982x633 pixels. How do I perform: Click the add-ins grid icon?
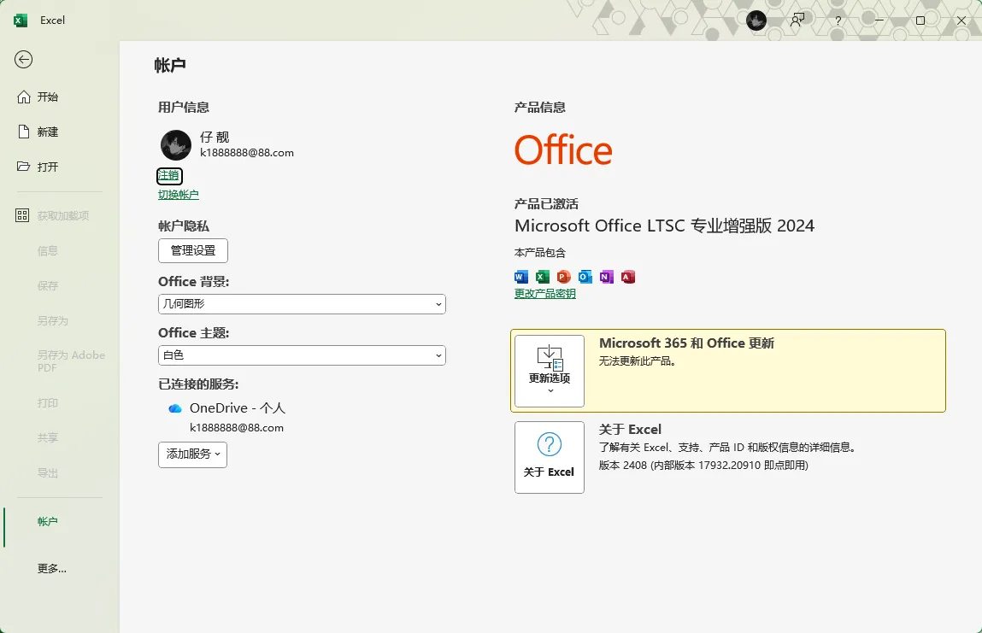pyautogui.click(x=22, y=215)
